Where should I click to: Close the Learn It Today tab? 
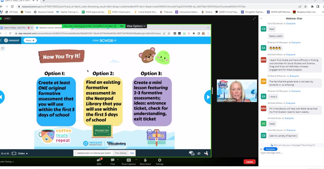(37, 1)
